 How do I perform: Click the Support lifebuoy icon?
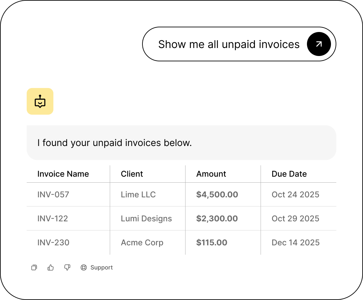click(84, 267)
